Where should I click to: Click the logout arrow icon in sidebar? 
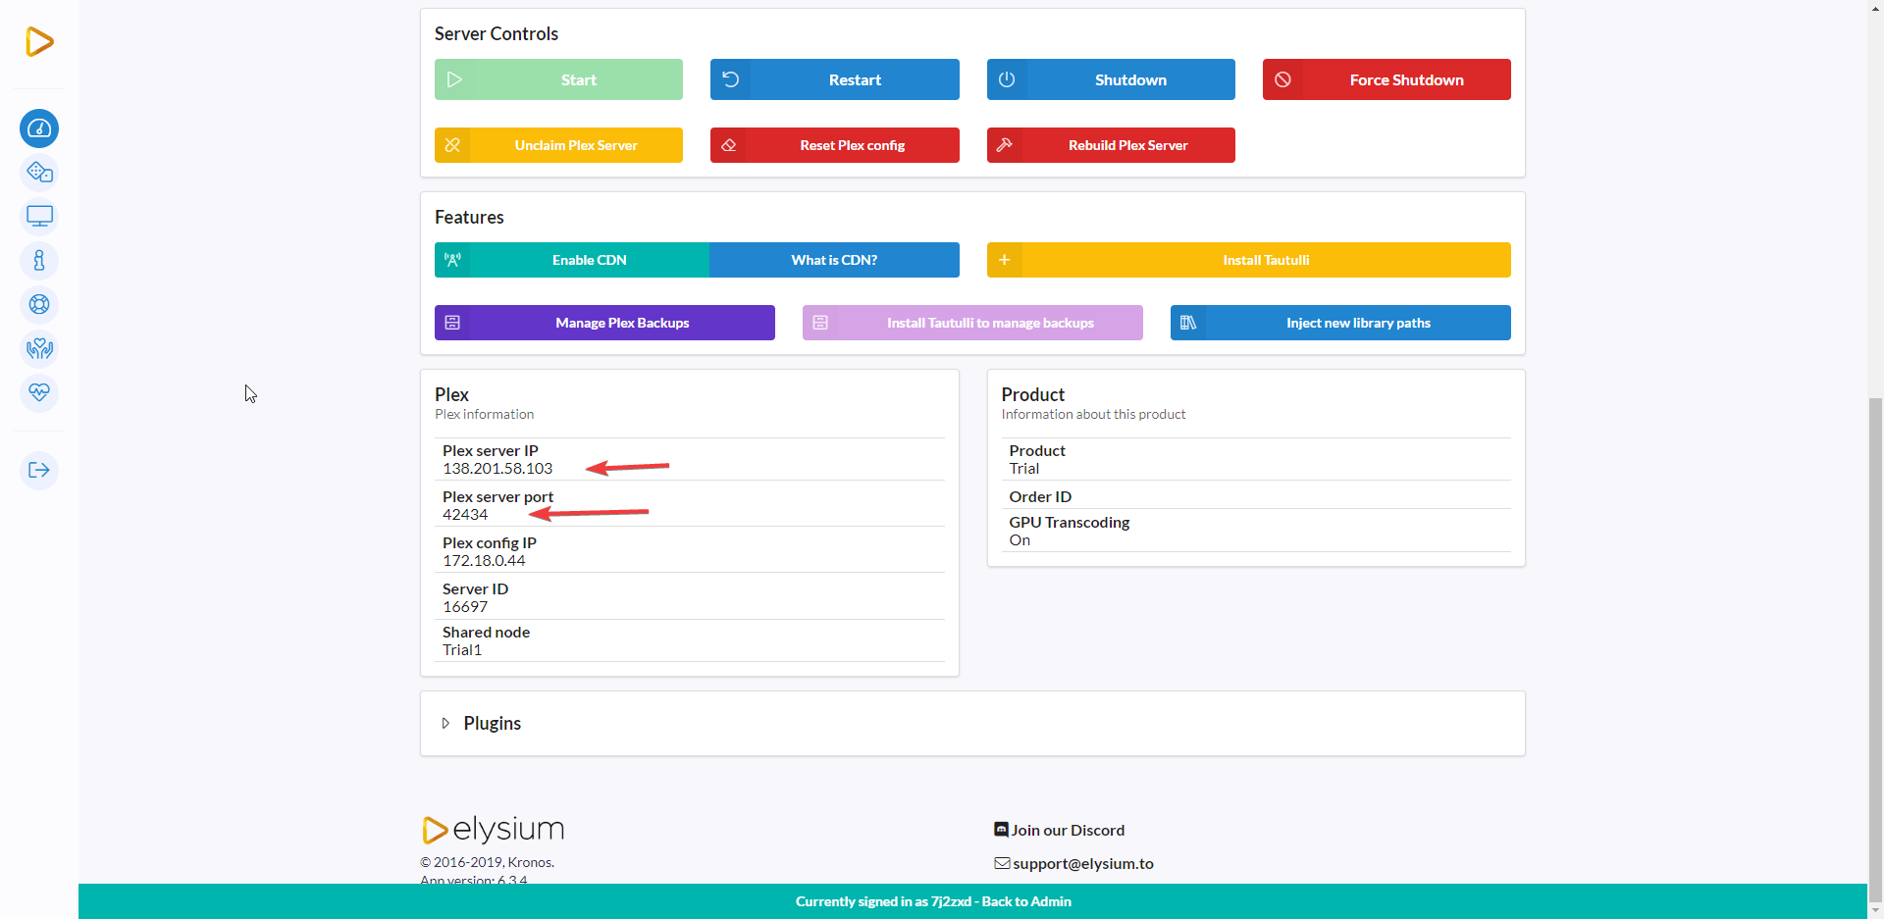click(39, 470)
